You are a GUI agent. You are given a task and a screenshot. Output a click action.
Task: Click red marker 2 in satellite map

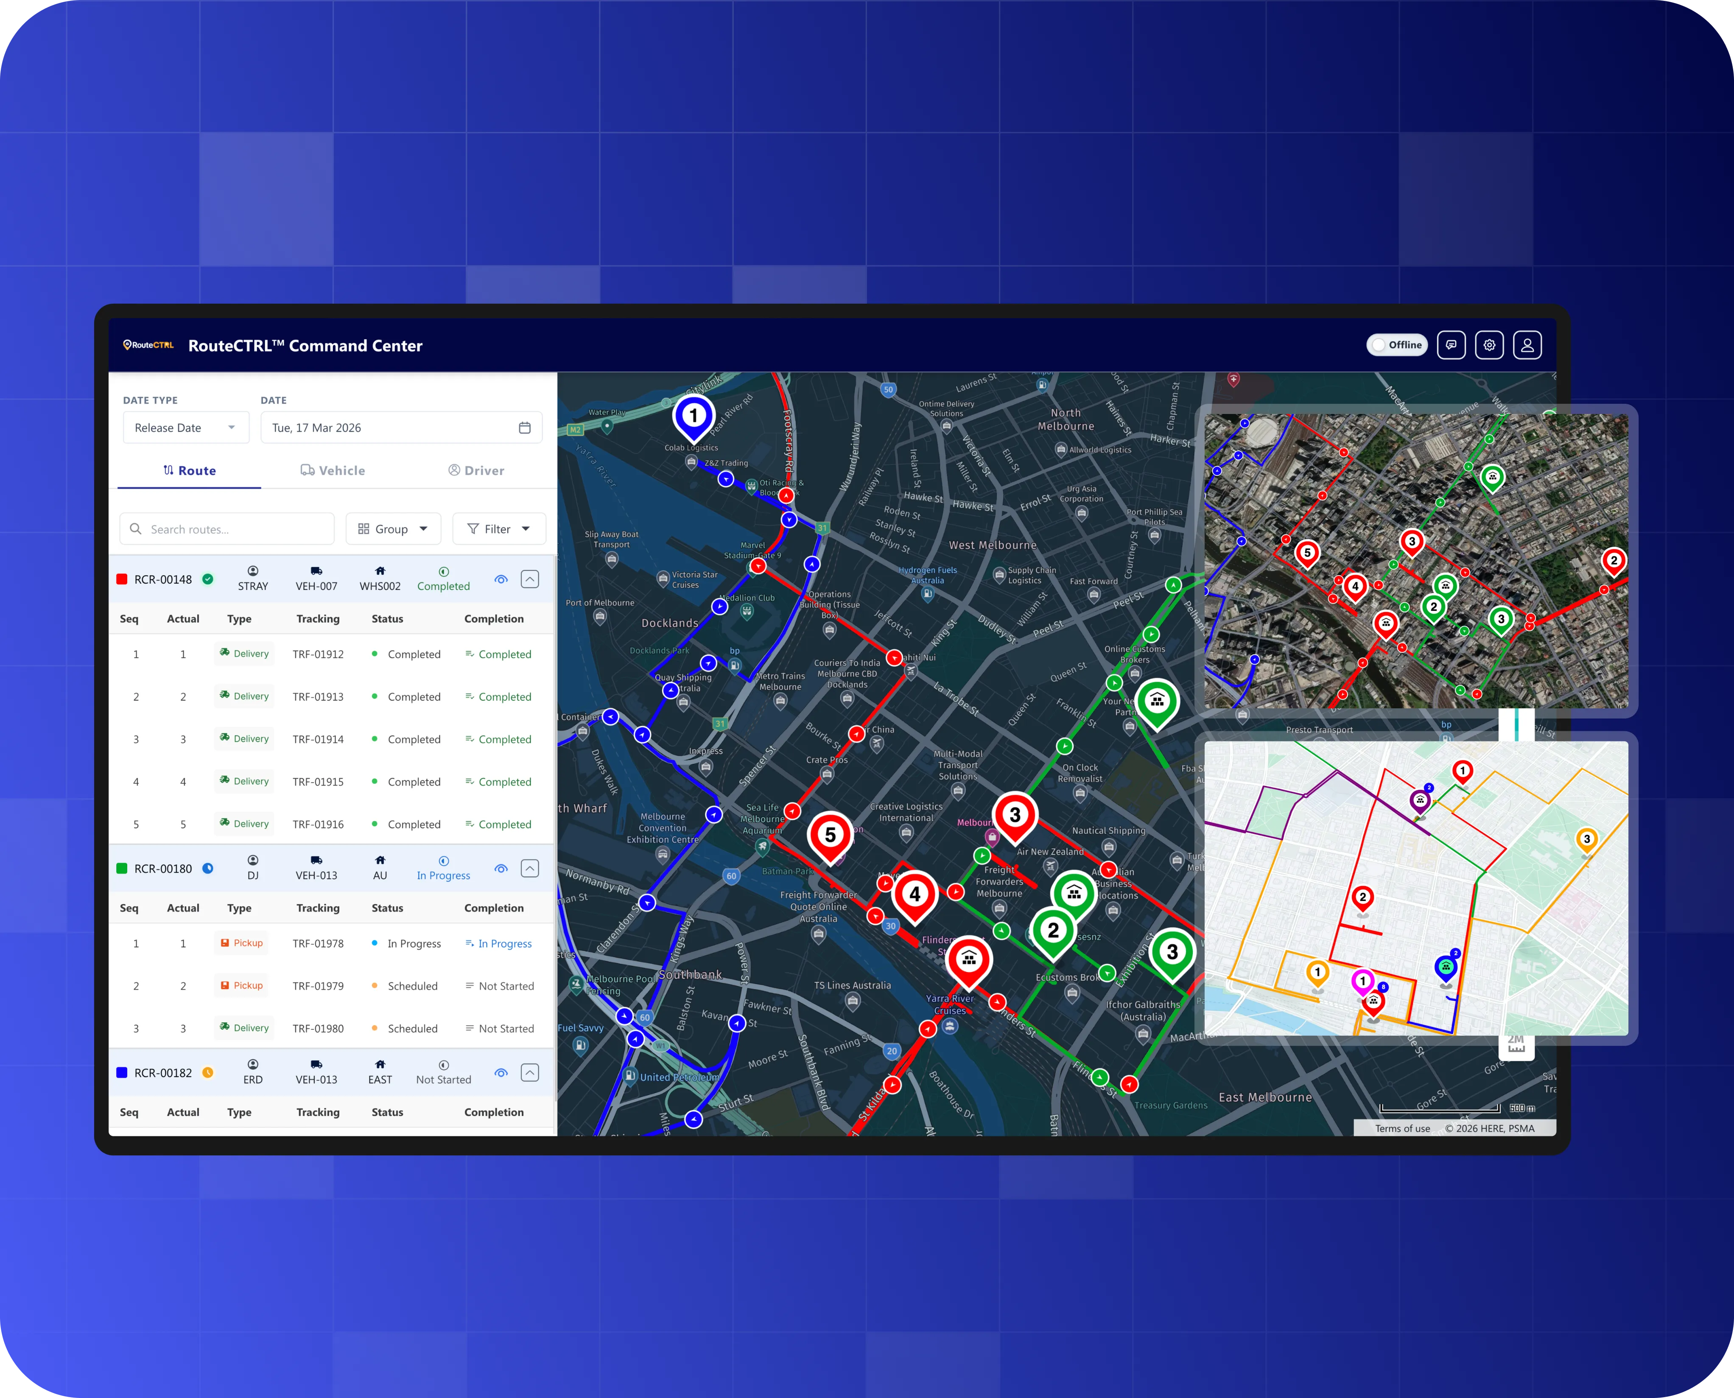click(1613, 562)
